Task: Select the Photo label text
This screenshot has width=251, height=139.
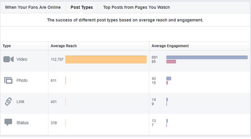Action: 22,80
